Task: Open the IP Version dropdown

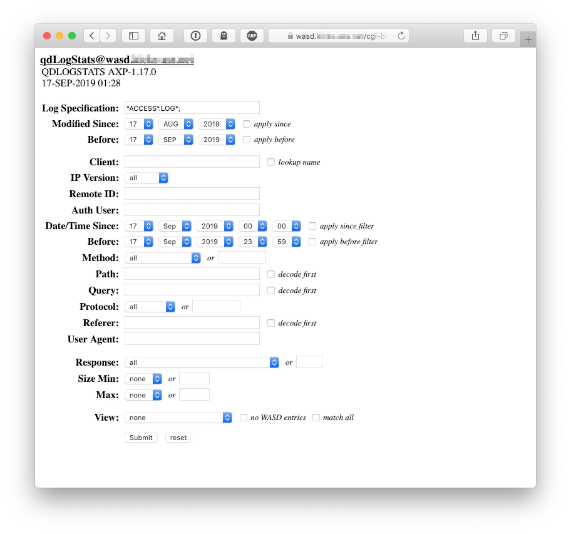Action: point(147,178)
